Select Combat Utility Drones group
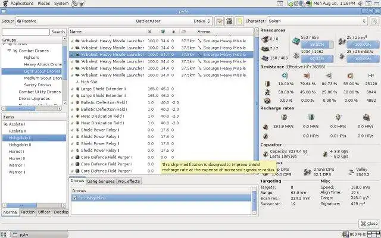Image resolution: width=381 pixels, height=238 pixels. tap(40, 92)
